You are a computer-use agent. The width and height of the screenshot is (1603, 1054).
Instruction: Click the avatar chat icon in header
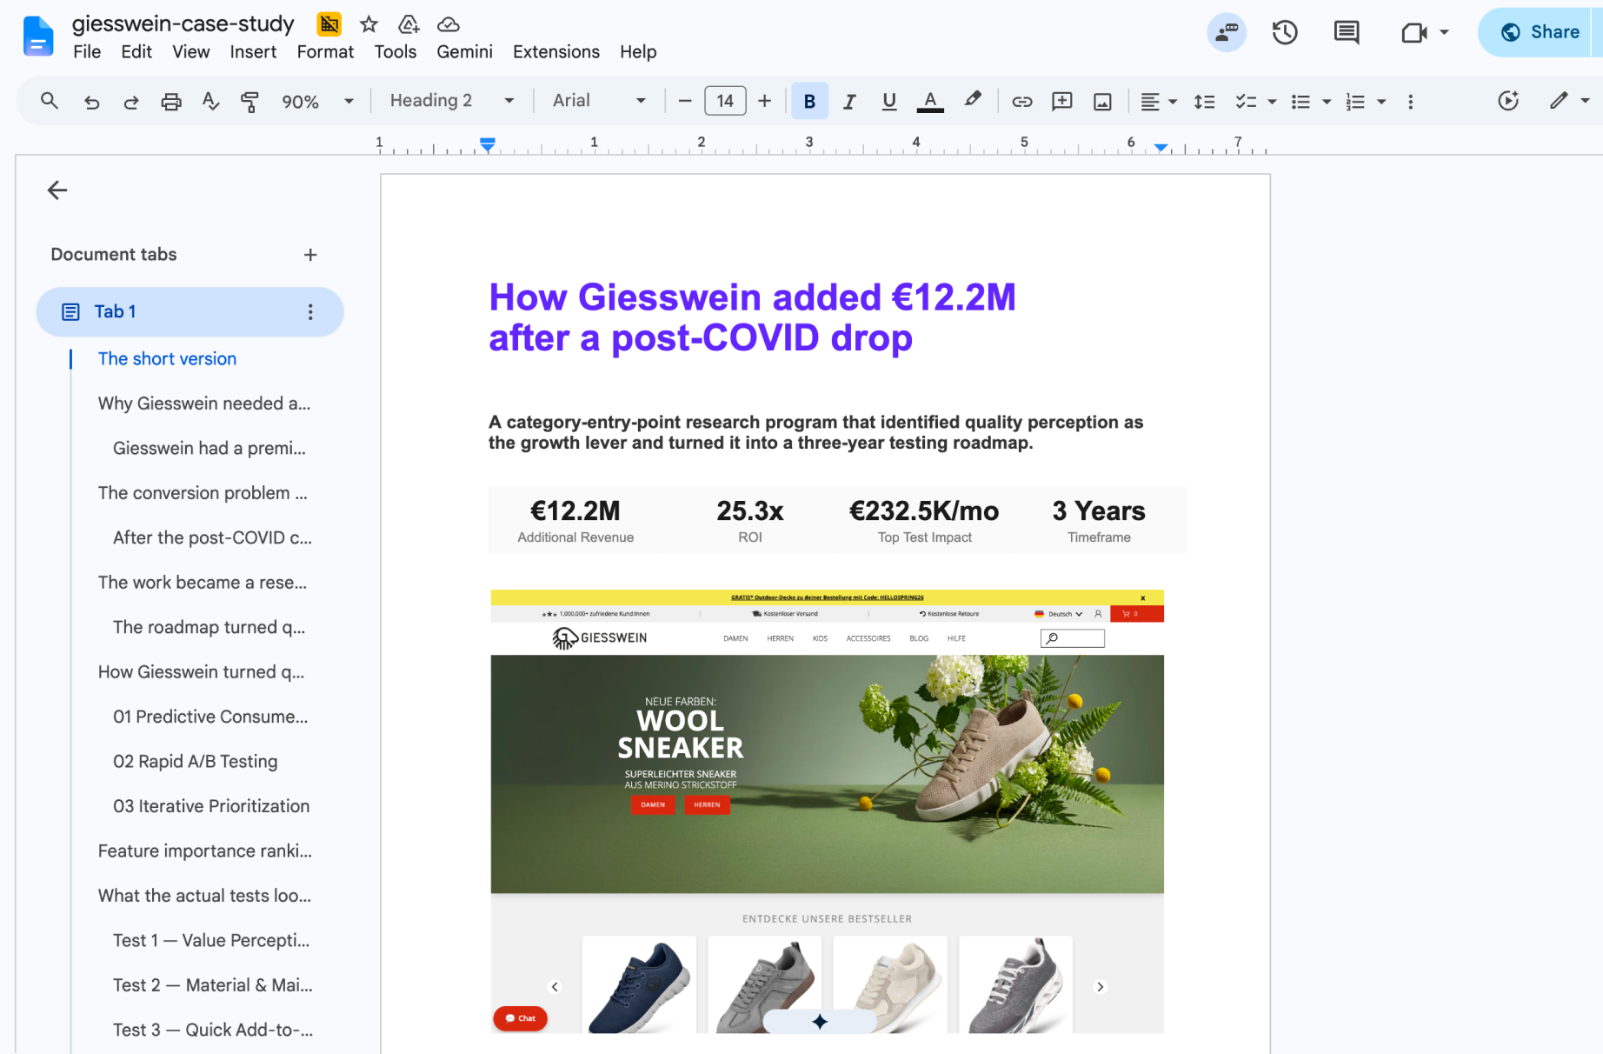click(x=1227, y=33)
